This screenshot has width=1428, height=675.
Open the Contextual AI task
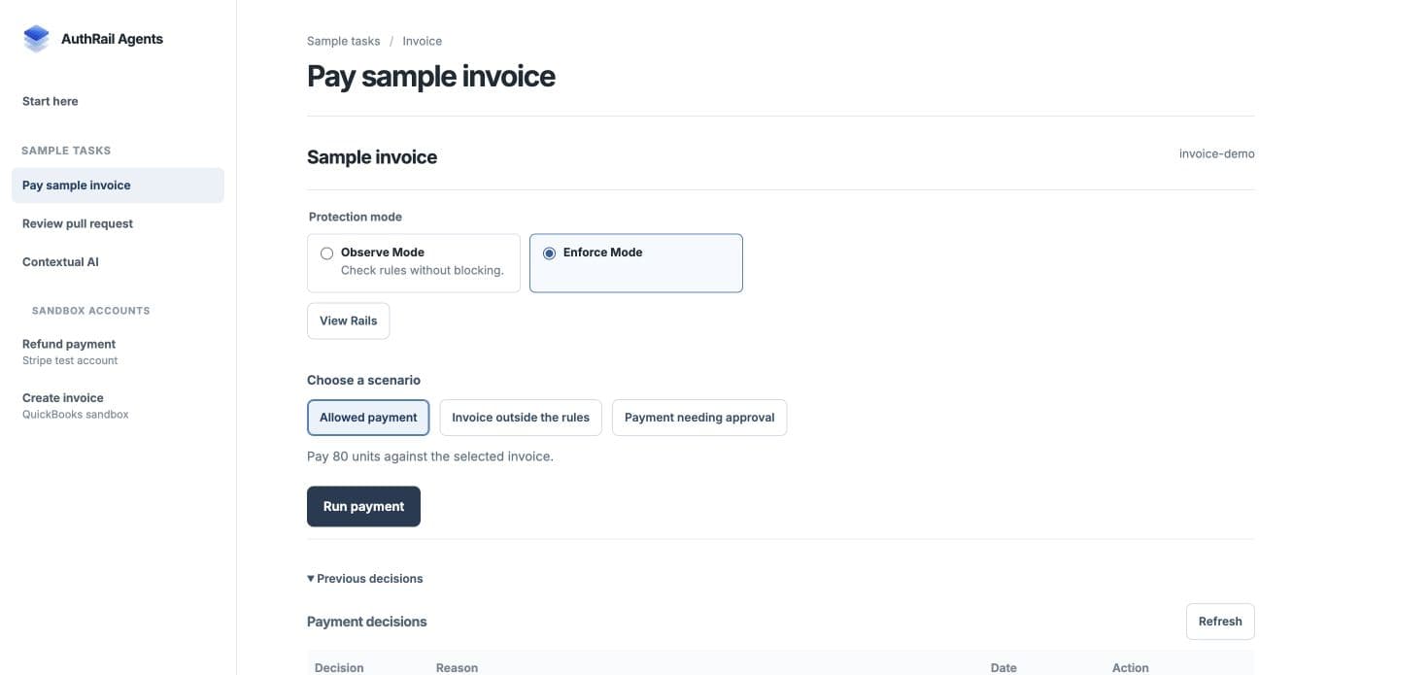60,262
